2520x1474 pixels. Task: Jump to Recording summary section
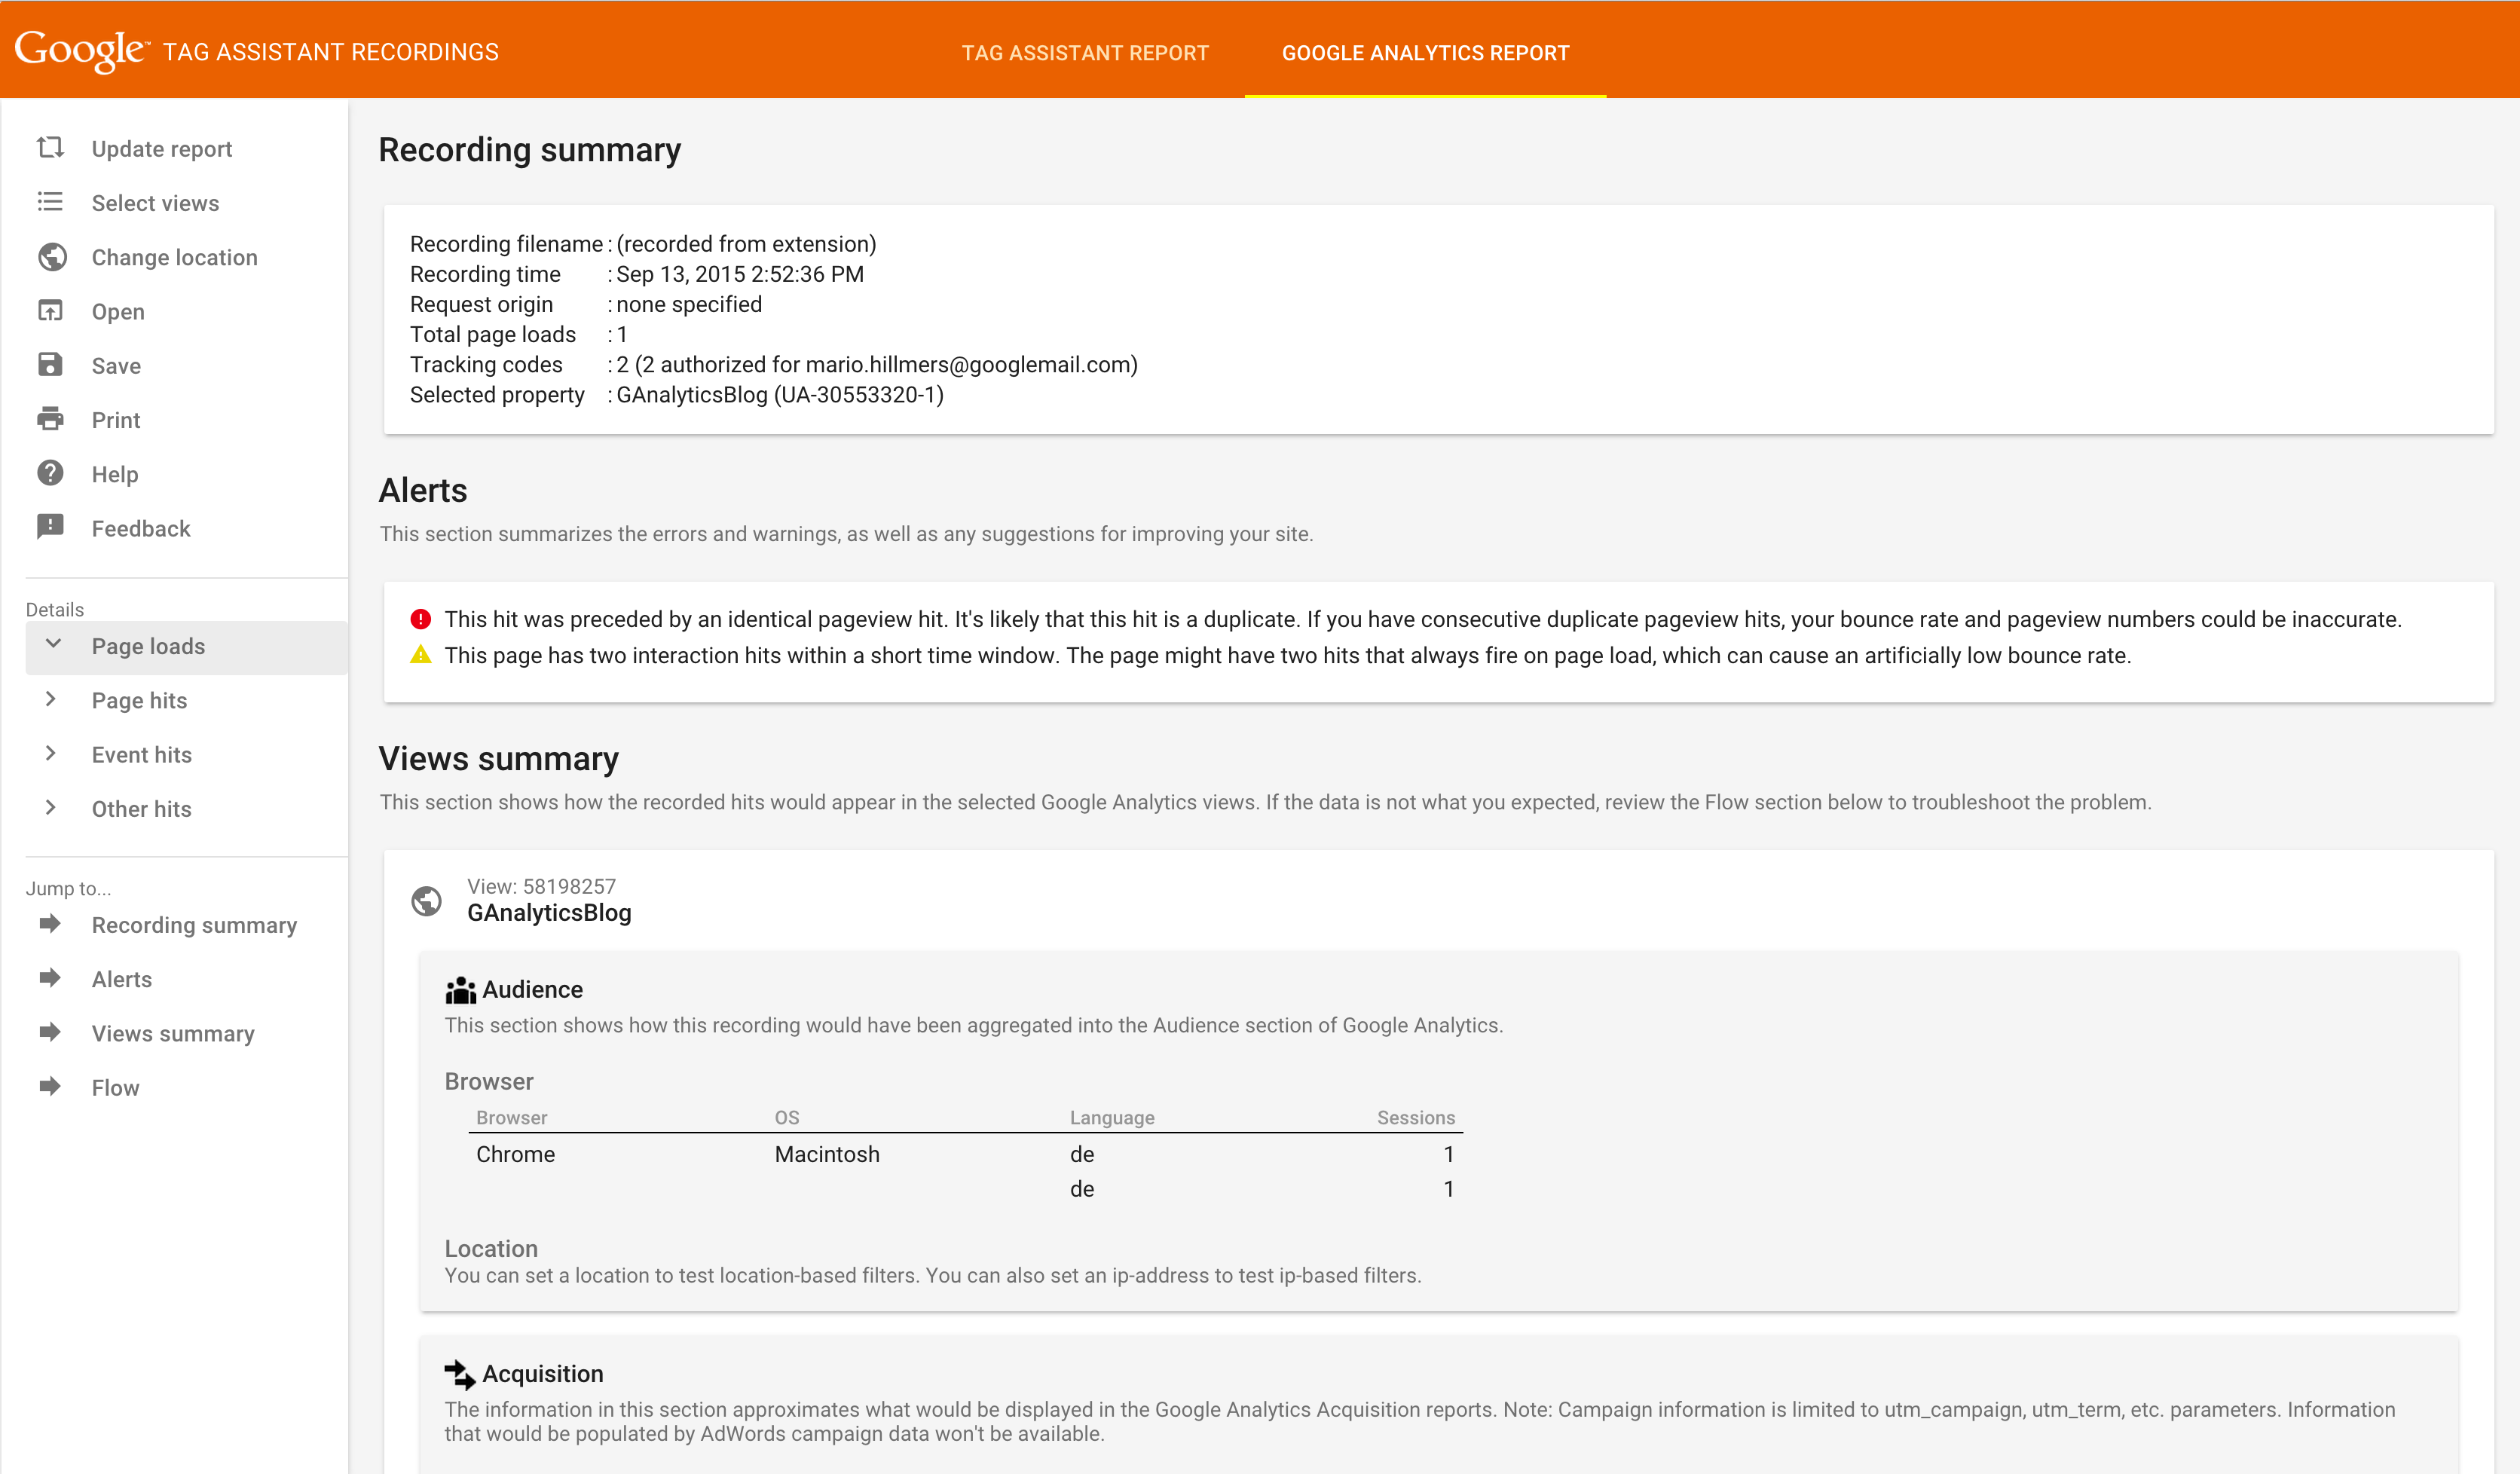click(x=194, y=925)
